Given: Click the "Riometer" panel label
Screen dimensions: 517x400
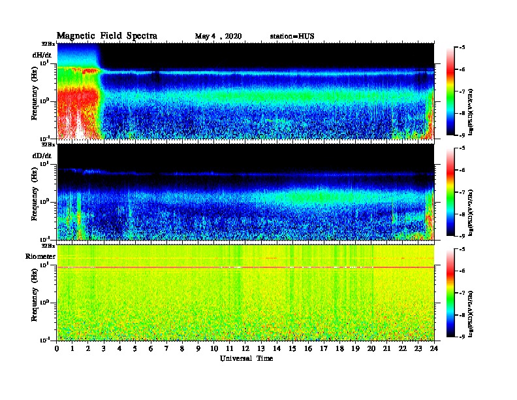Looking at the screenshot, I should pos(40,256).
